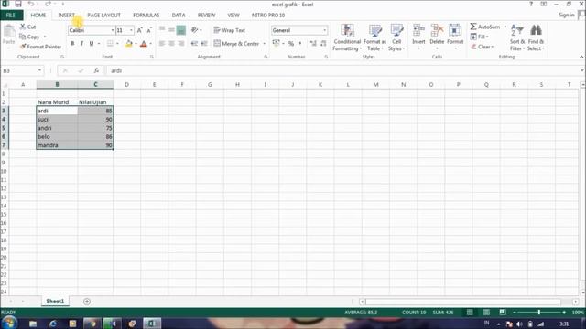Open the font size dropdown
Screen dimensions: 586x329
pos(131,30)
